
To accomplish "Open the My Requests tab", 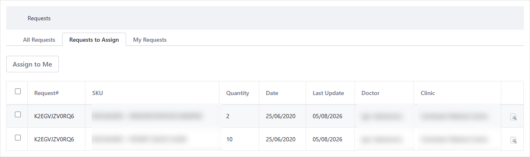I will [150, 40].
